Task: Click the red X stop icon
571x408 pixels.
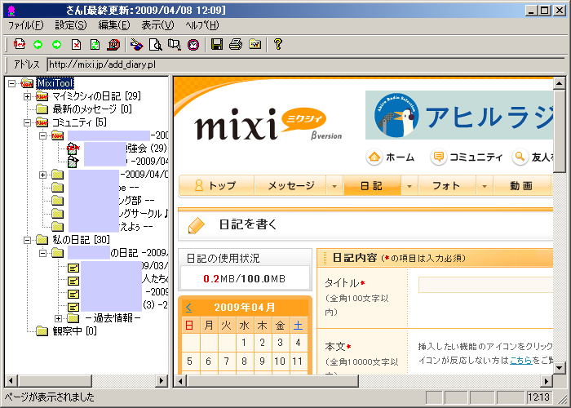Action: pos(76,44)
